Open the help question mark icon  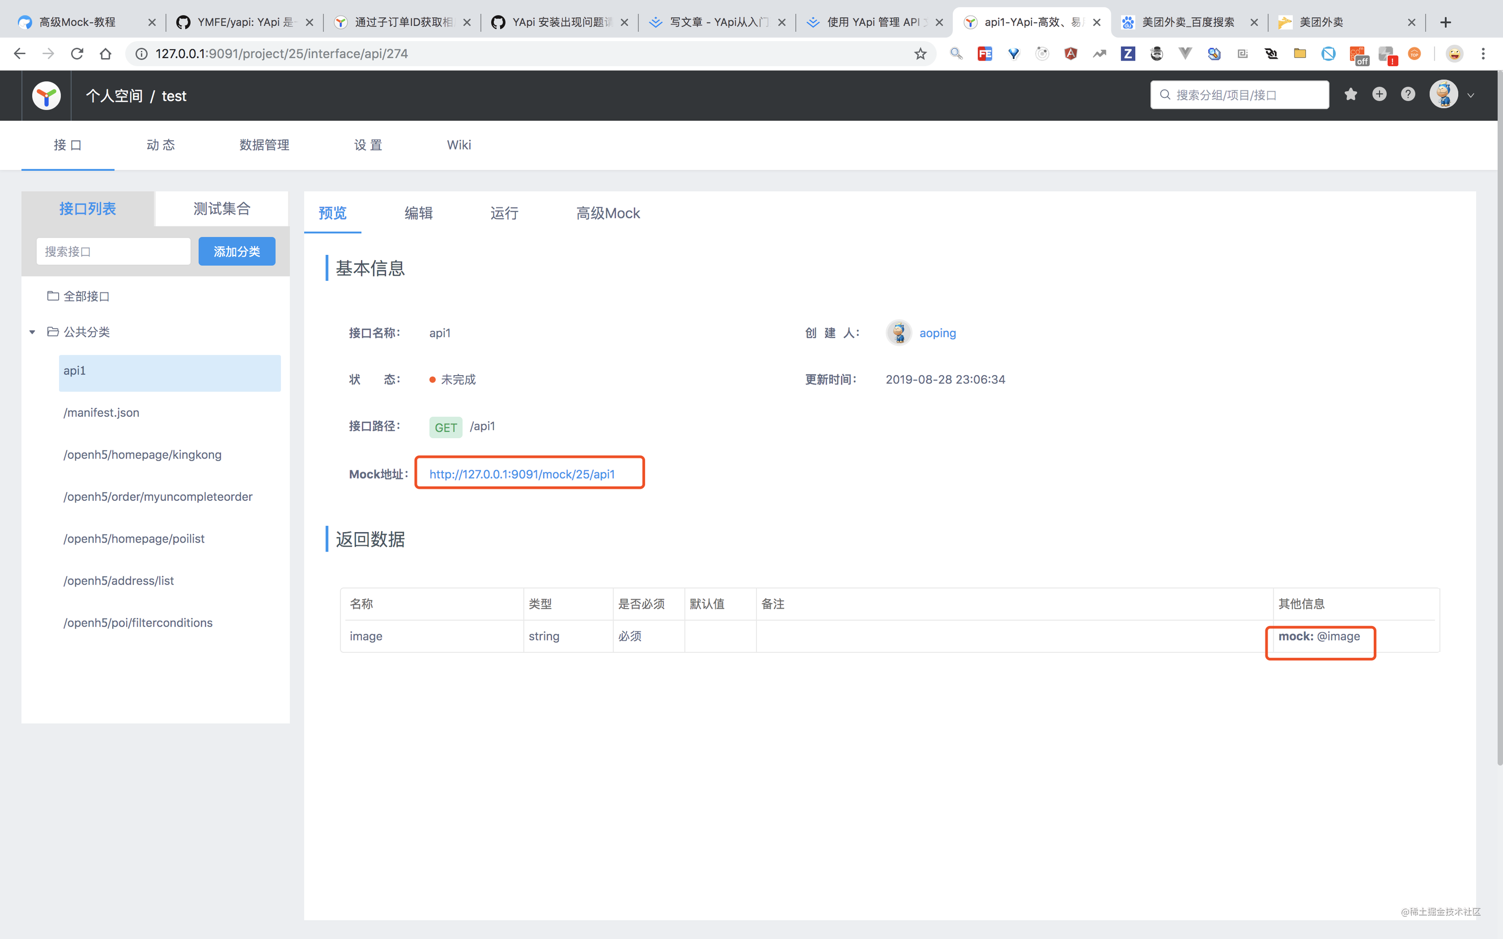pyautogui.click(x=1408, y=94)
